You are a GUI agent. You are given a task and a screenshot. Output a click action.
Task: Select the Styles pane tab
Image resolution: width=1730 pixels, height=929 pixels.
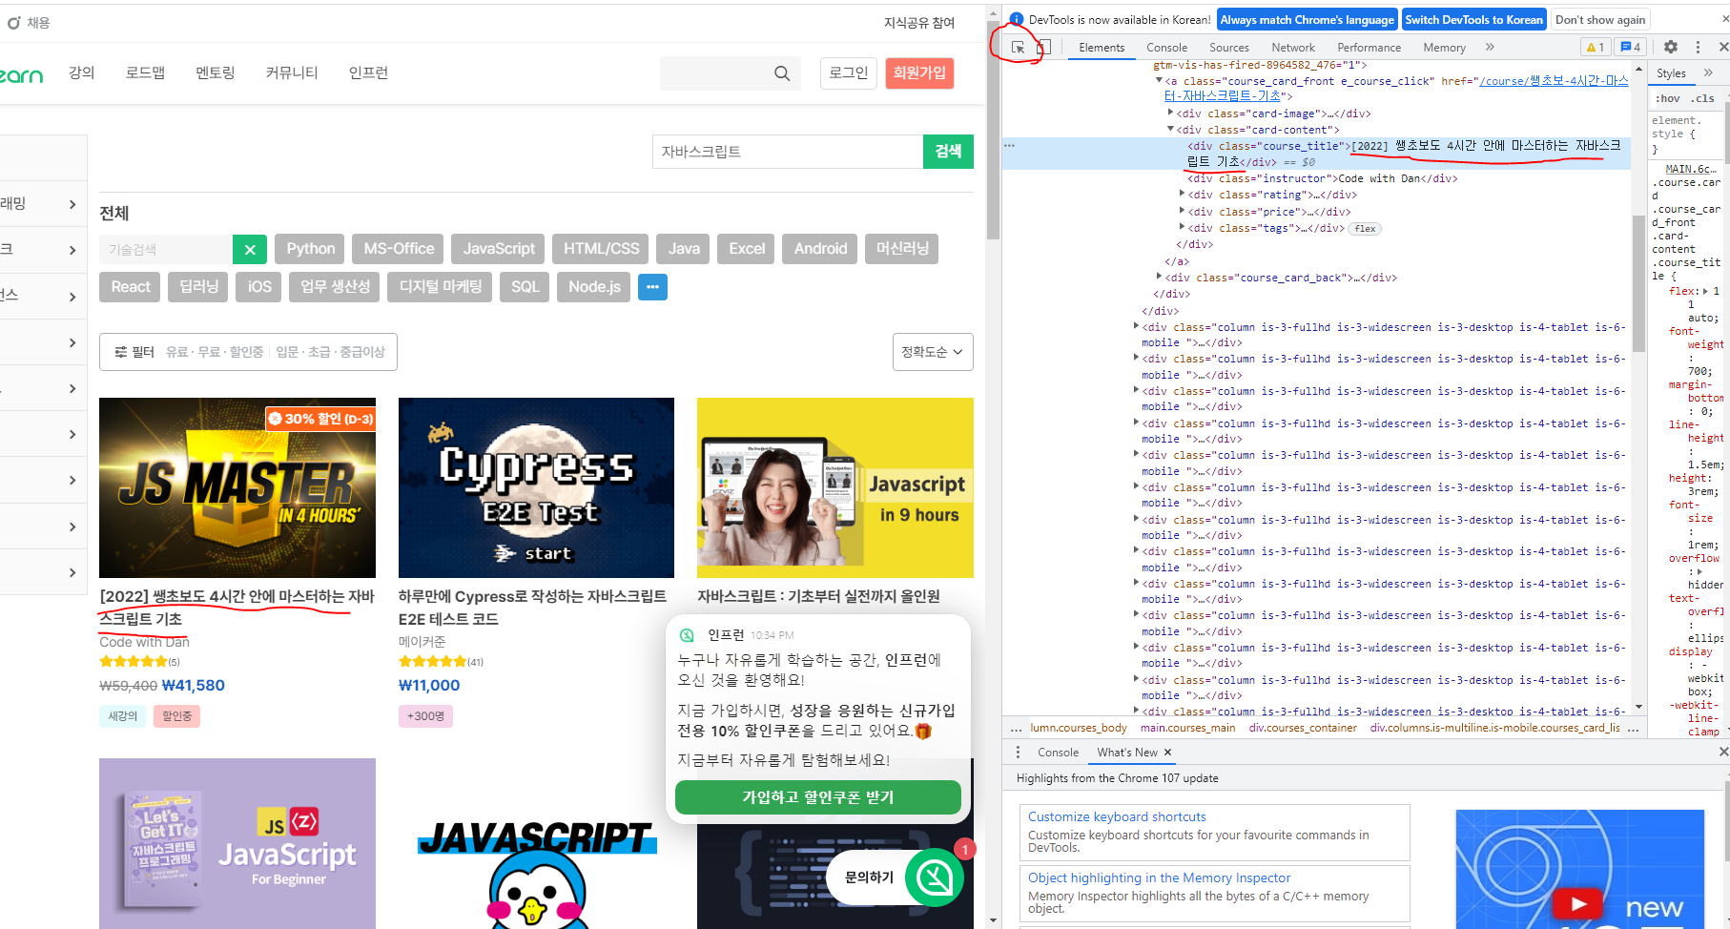click(x=1671, y=73)
